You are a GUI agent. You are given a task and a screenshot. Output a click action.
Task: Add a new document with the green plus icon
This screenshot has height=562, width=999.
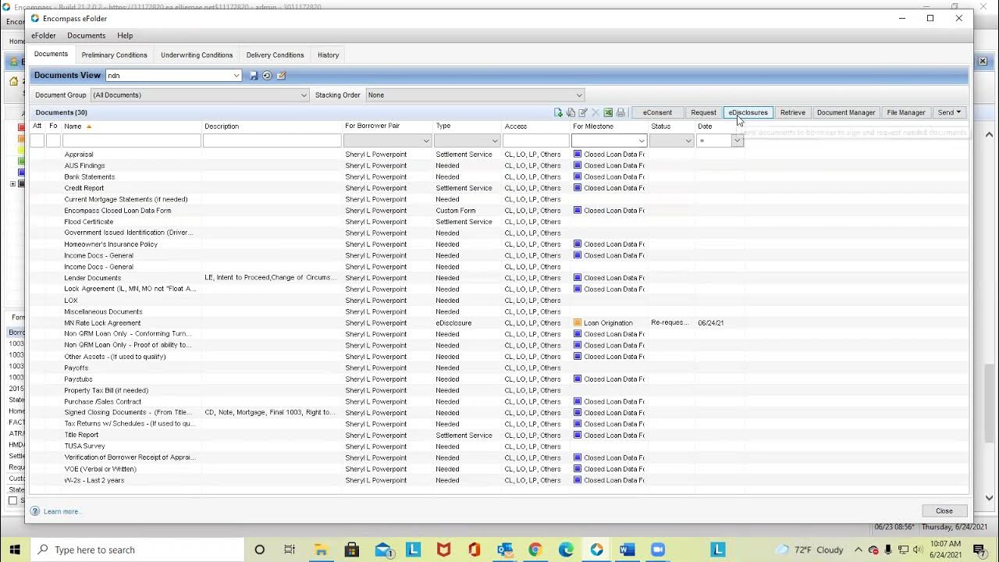(558, 112)
